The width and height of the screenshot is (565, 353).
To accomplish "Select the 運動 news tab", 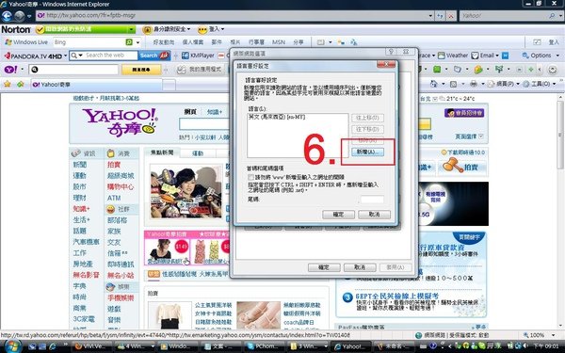I will 198,153.
